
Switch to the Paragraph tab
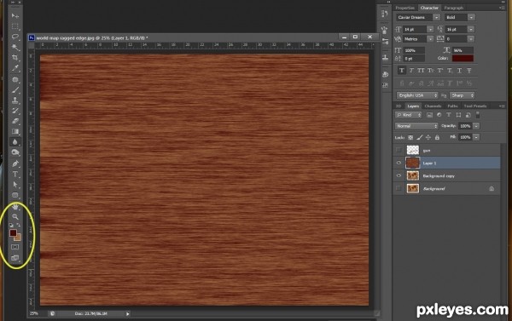[x=454, y=8]
